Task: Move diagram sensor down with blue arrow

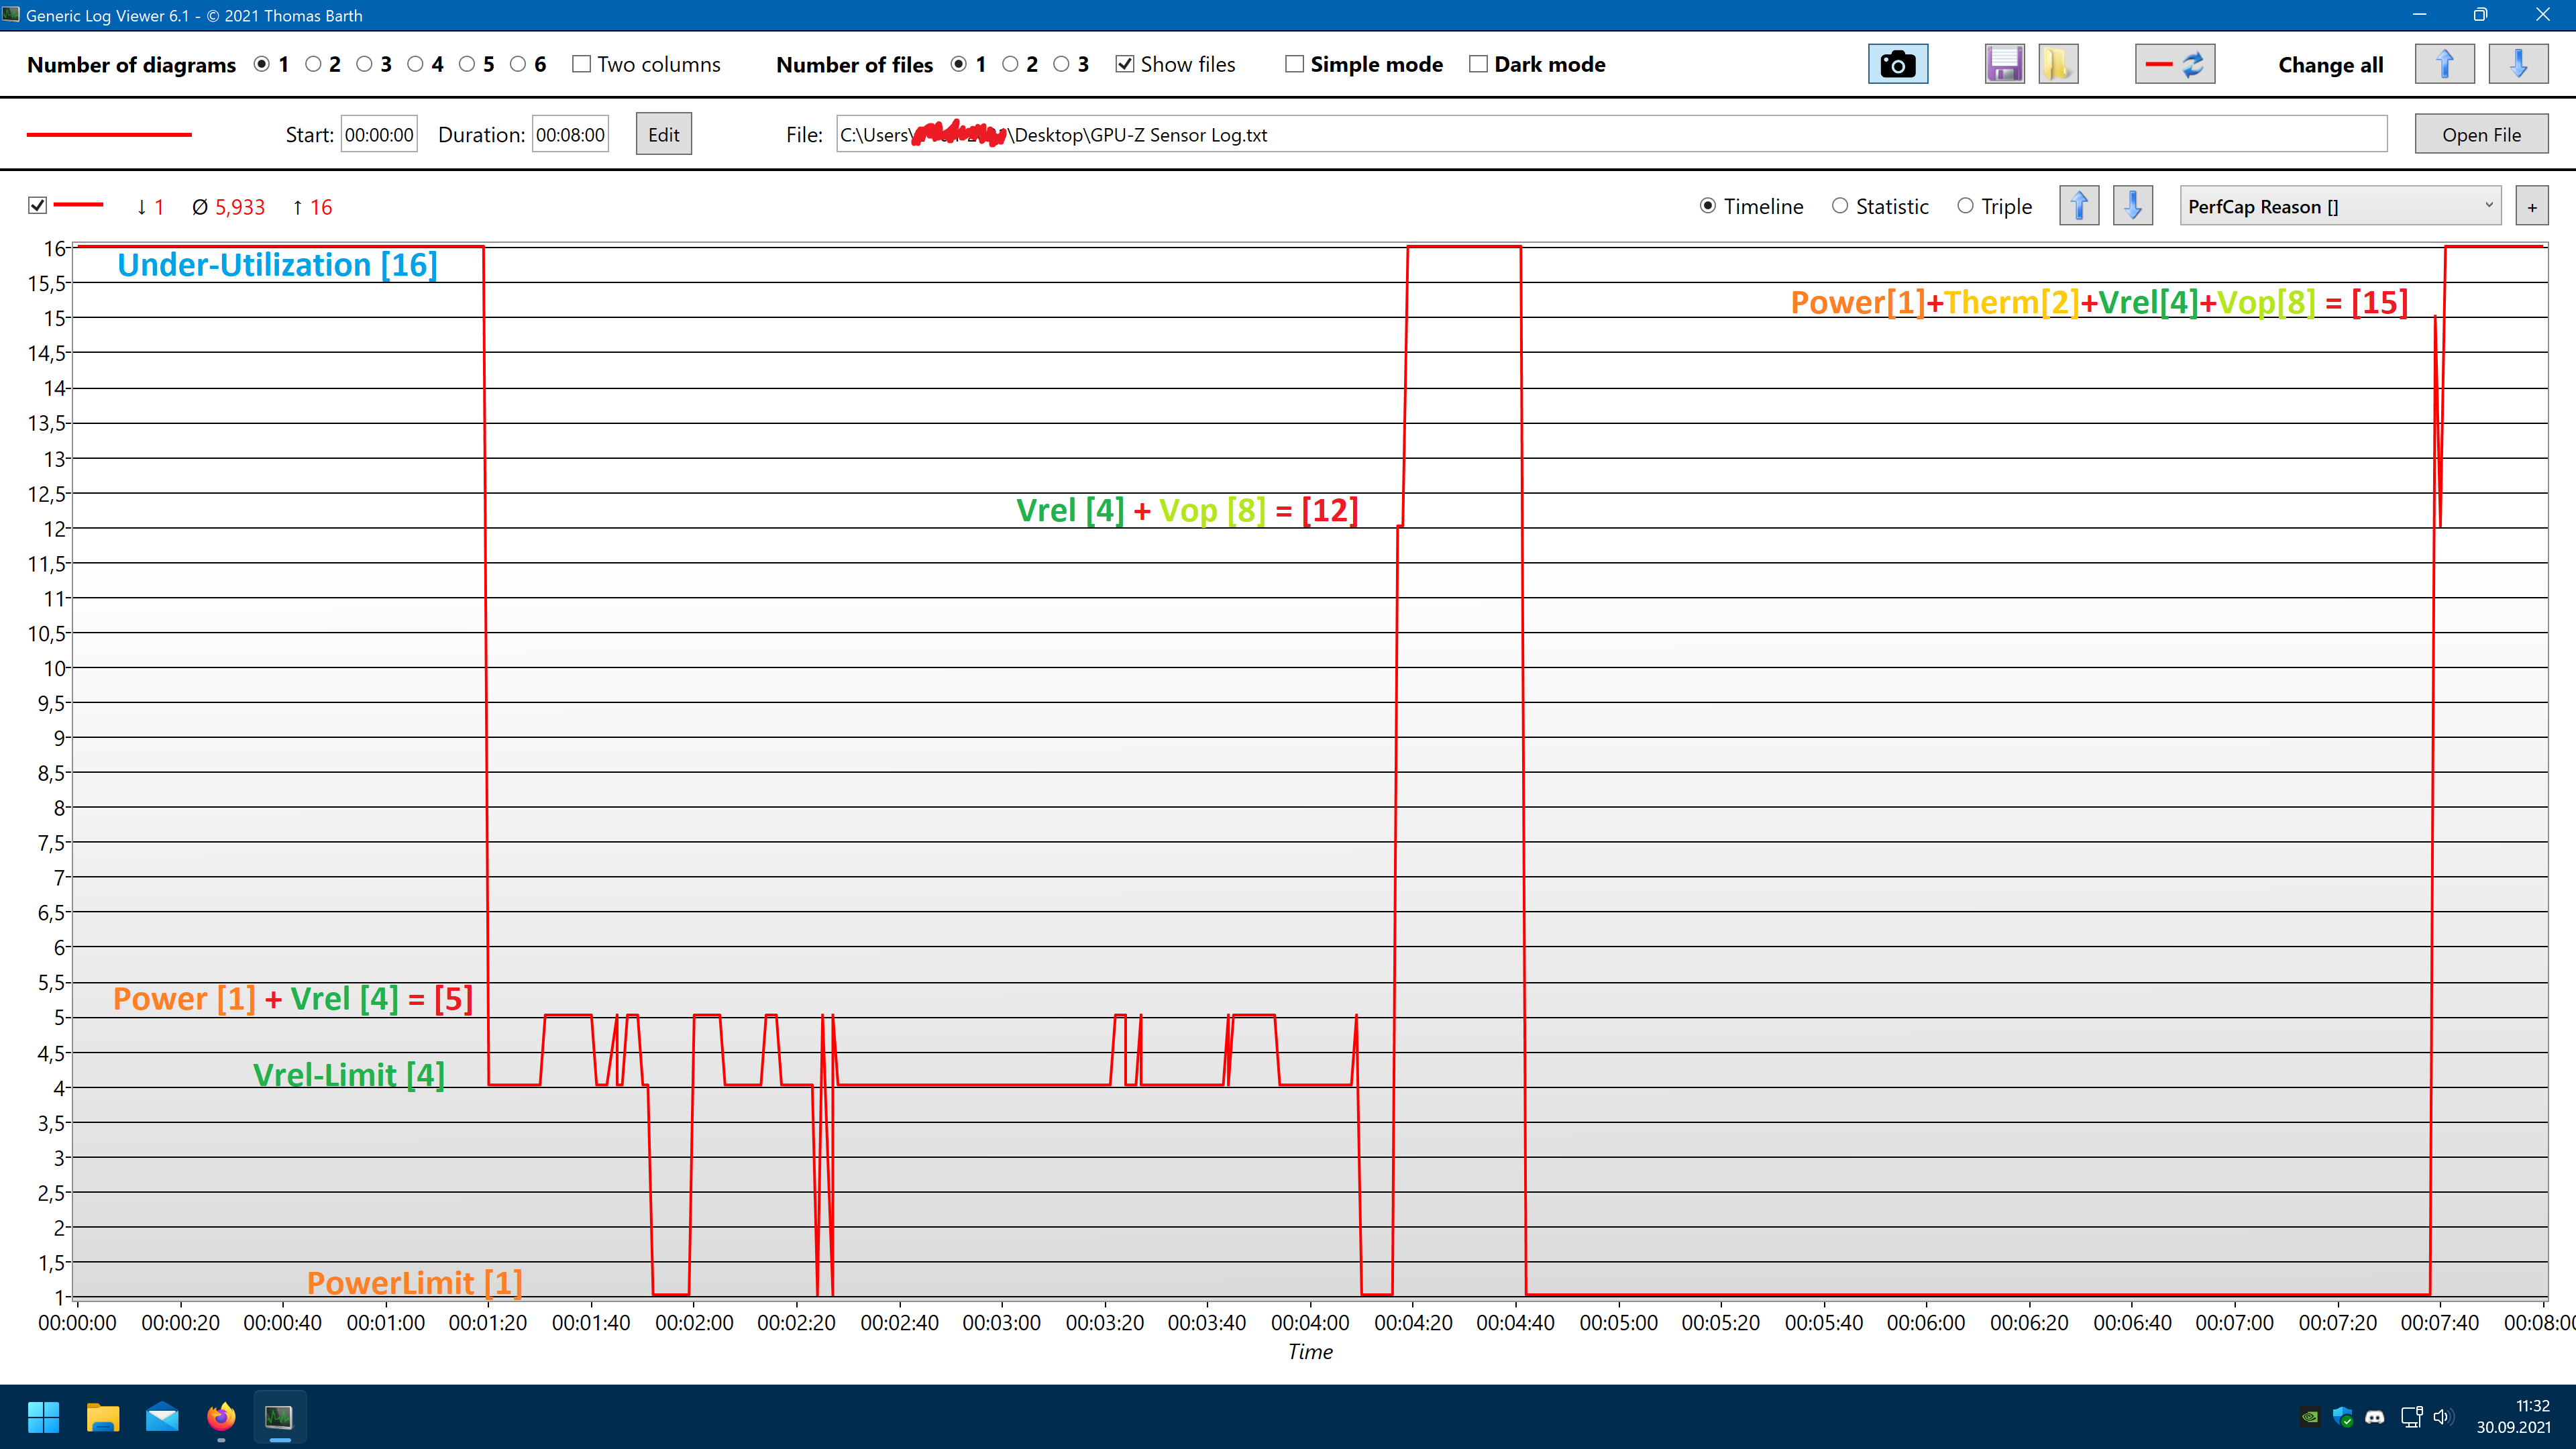Action: tap(2132, 206)
